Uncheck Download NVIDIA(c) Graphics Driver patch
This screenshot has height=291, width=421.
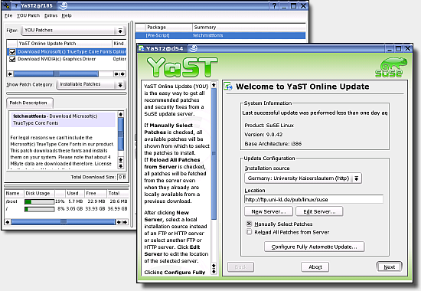(12, 59)
